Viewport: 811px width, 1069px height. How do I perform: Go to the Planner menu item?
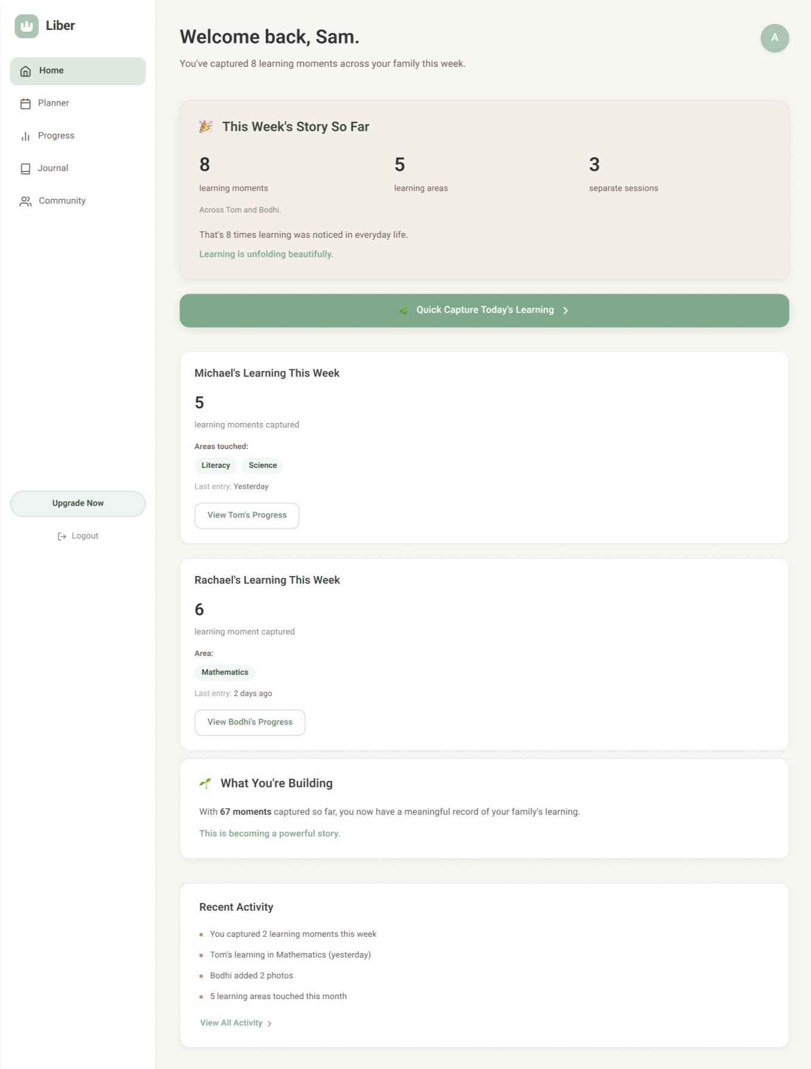coord(54,103)
